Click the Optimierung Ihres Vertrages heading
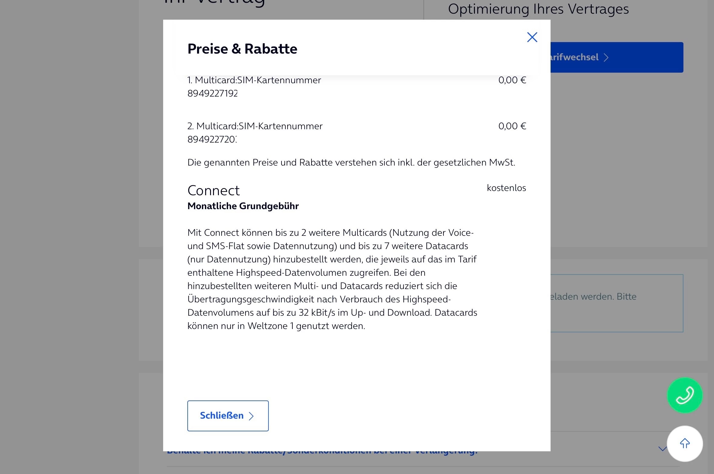 coord(538,9)
